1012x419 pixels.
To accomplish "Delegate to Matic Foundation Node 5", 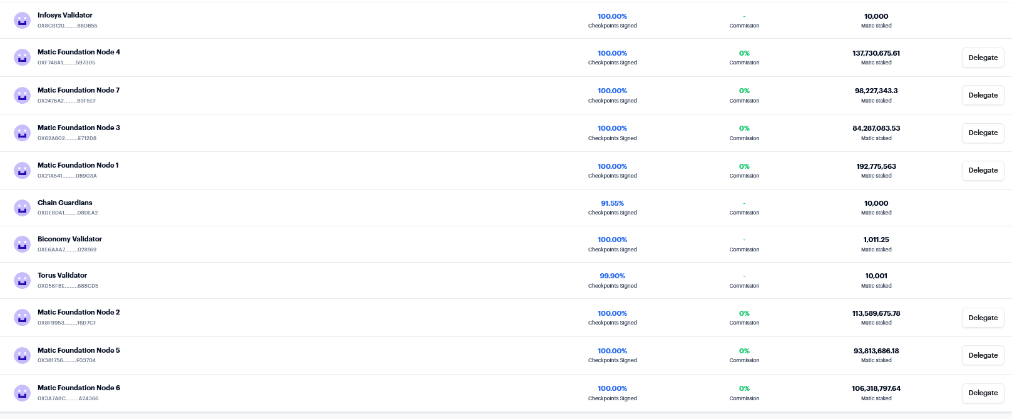I will pos(983,355).
